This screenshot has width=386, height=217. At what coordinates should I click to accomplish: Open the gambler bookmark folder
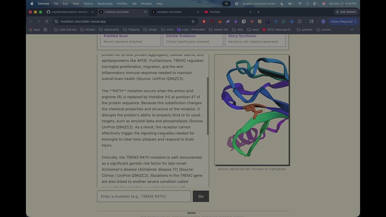305,30
